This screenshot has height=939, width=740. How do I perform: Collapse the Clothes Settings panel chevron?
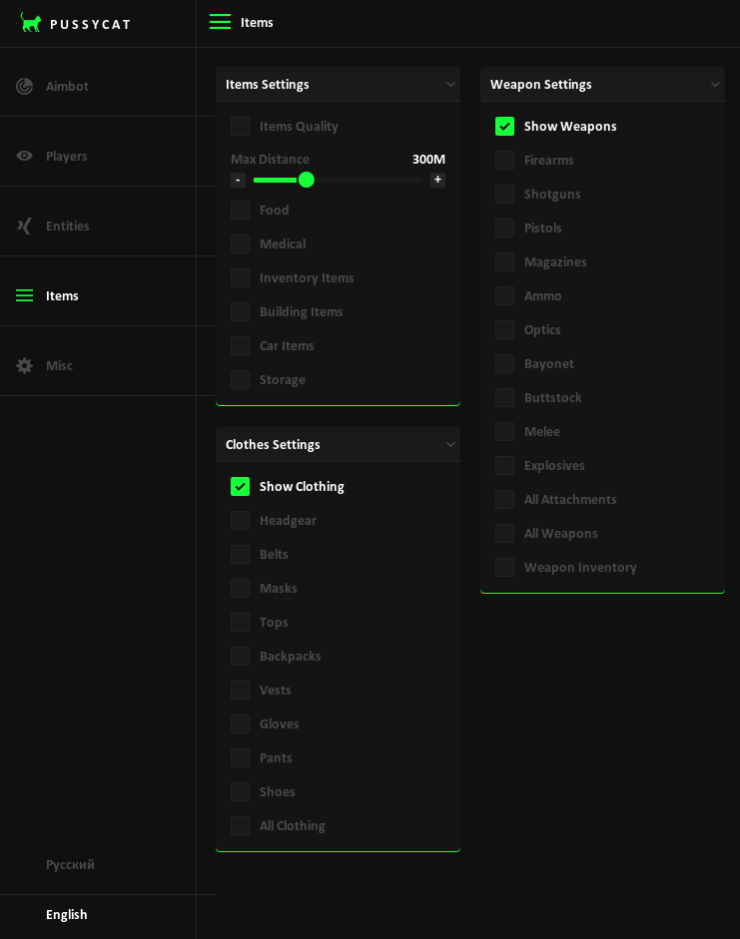[450, 444]
